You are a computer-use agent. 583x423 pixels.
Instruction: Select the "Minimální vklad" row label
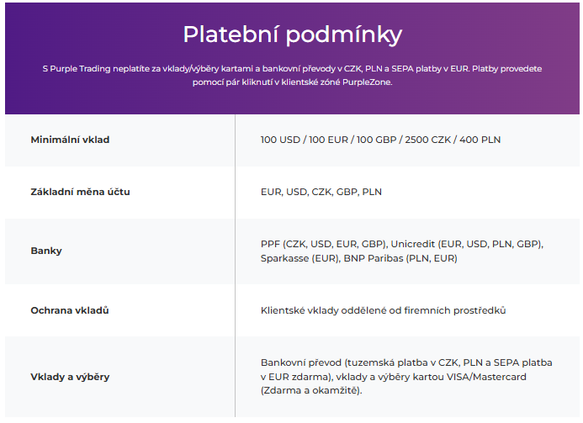pyautogui.click(x=70, y=140)
